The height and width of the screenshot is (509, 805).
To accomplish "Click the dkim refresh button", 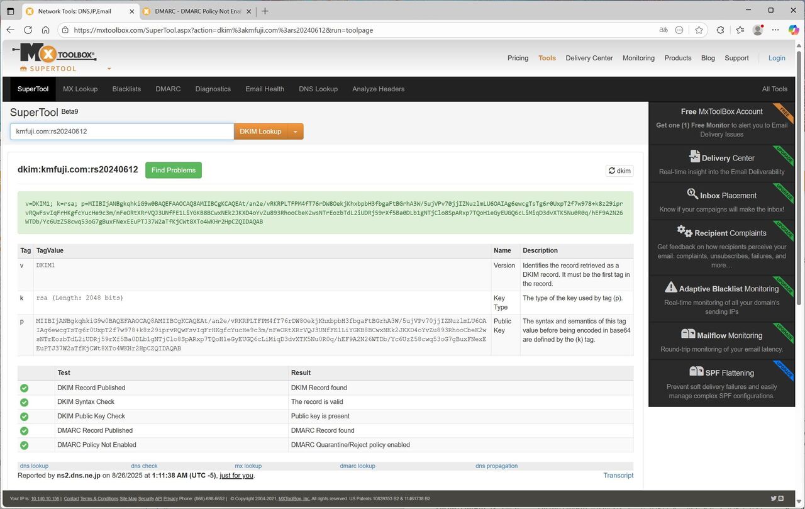I will pos(619,171).
